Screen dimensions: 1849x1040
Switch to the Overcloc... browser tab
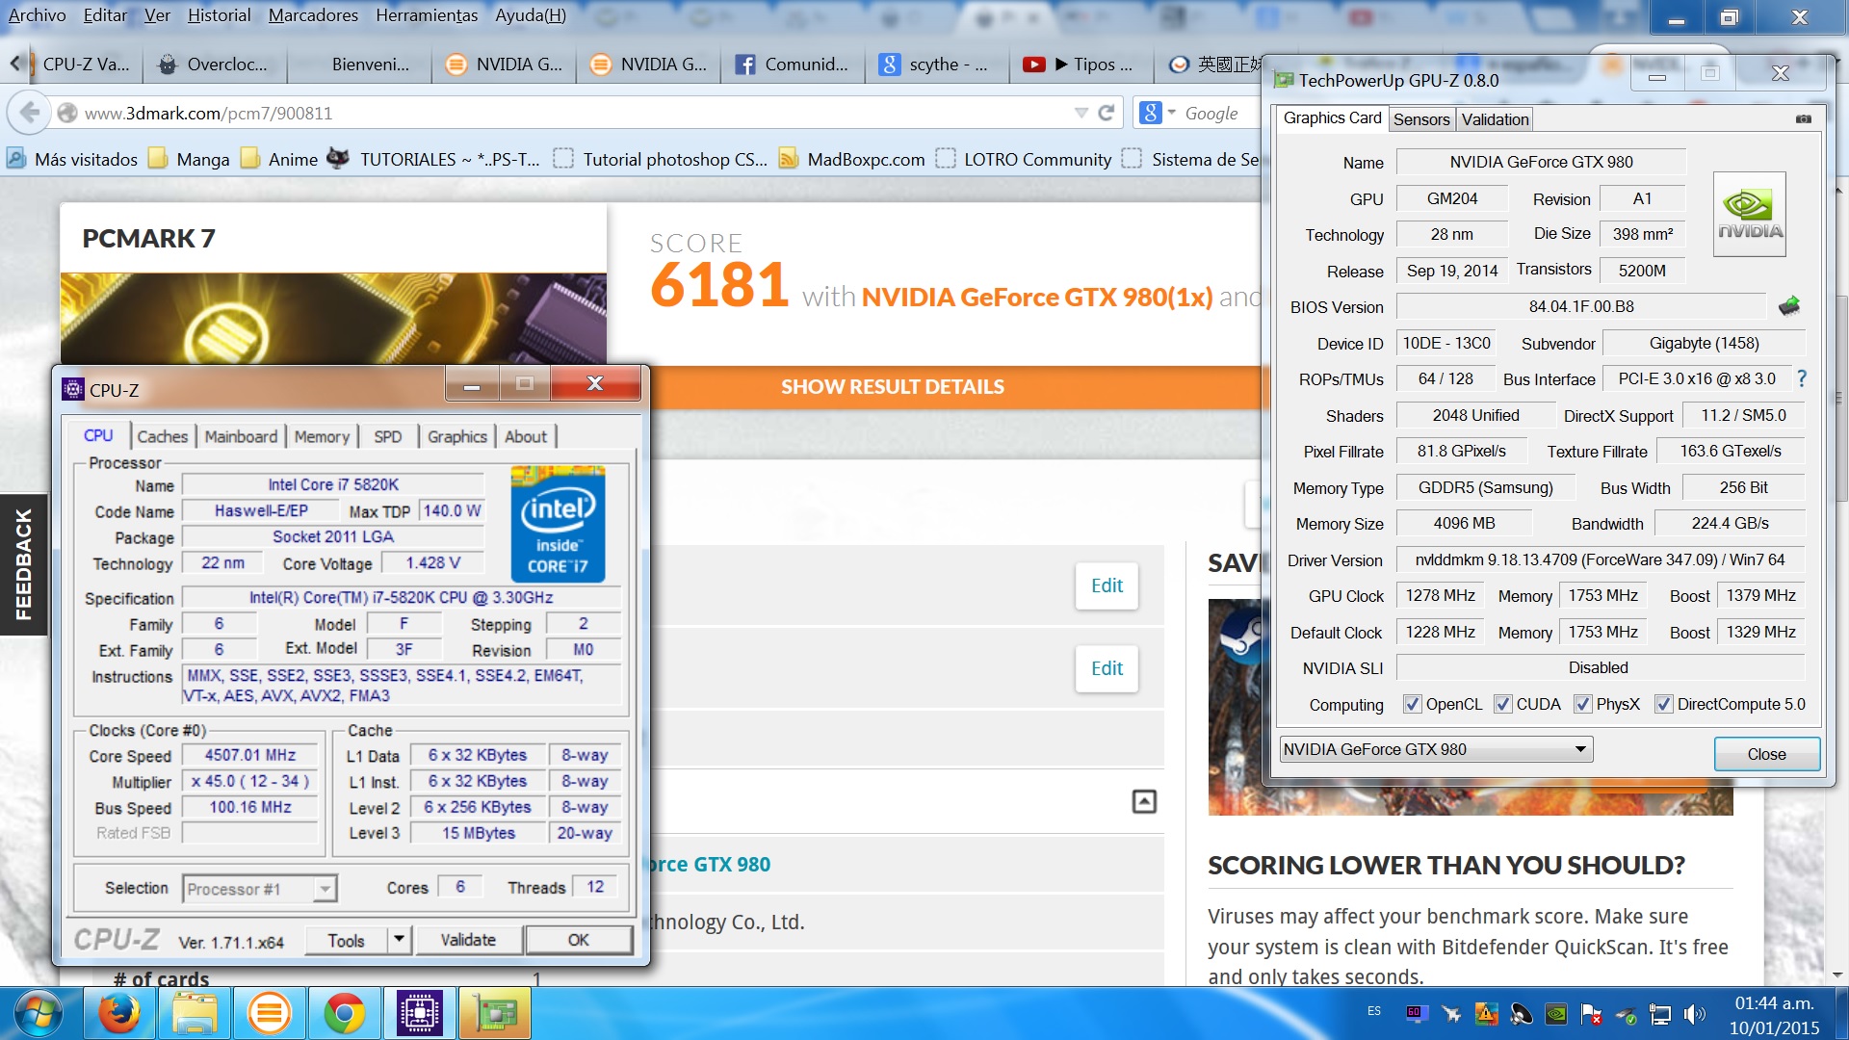point(215,64)
